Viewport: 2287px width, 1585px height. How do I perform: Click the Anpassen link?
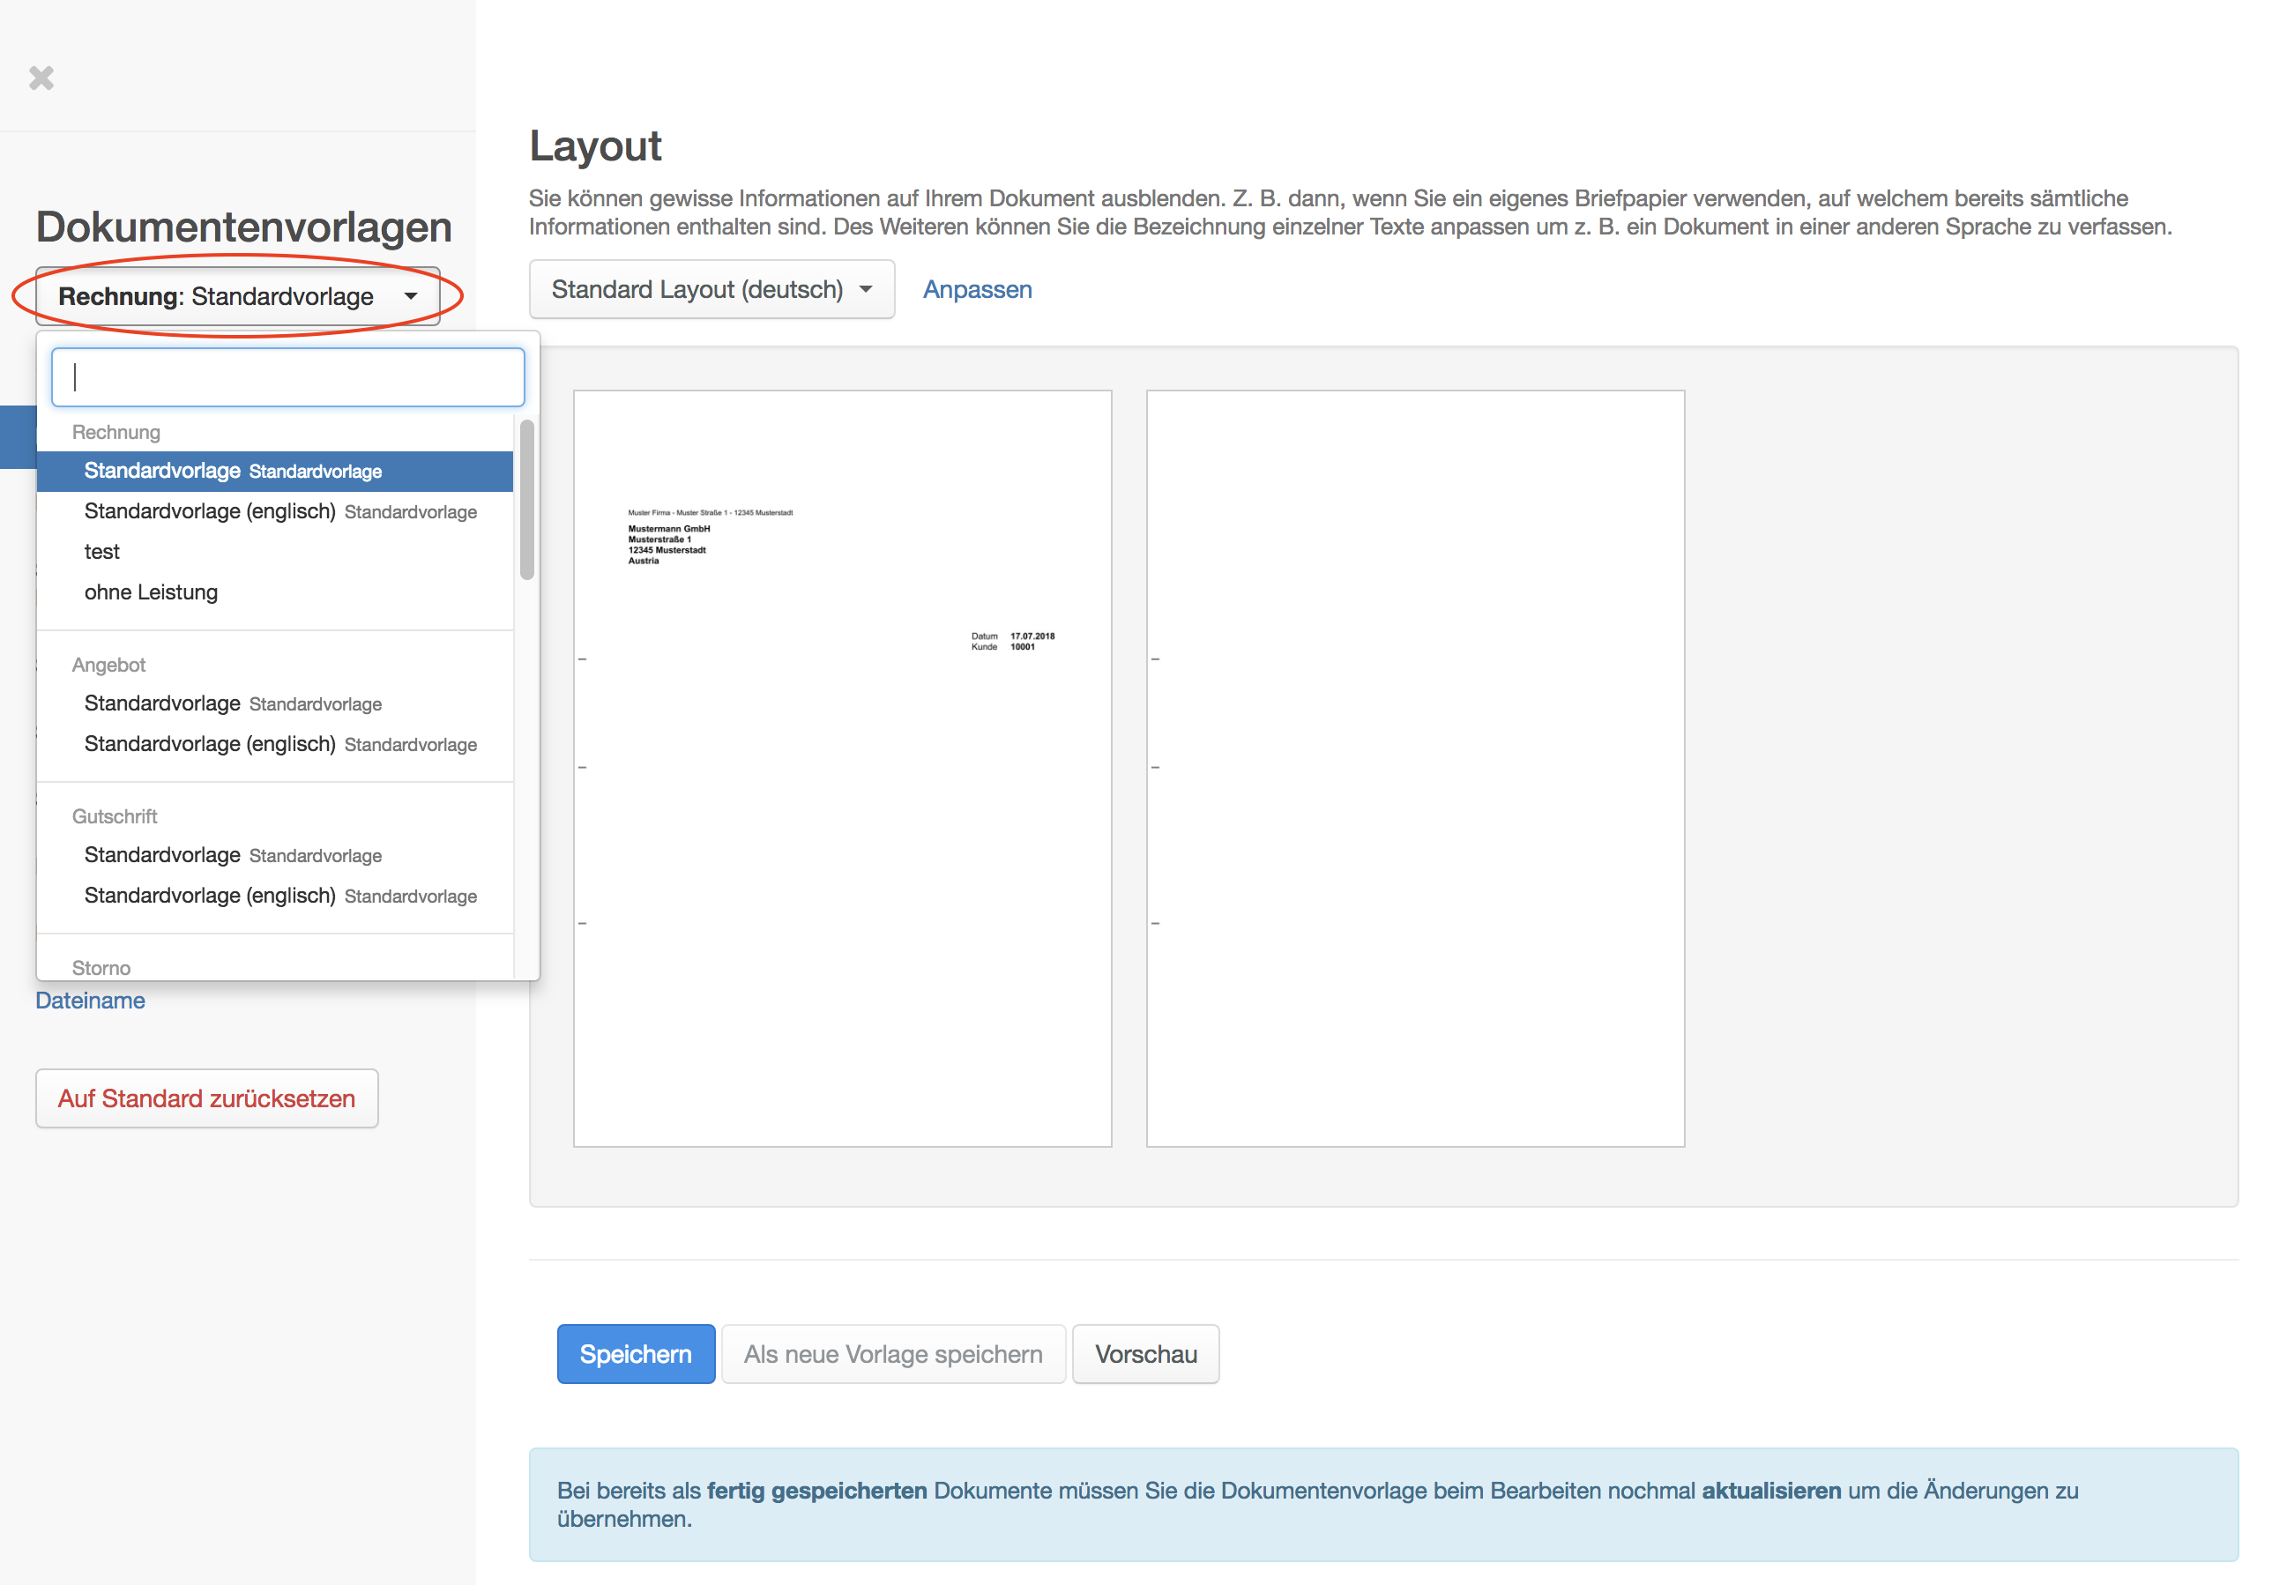[976, 289]
